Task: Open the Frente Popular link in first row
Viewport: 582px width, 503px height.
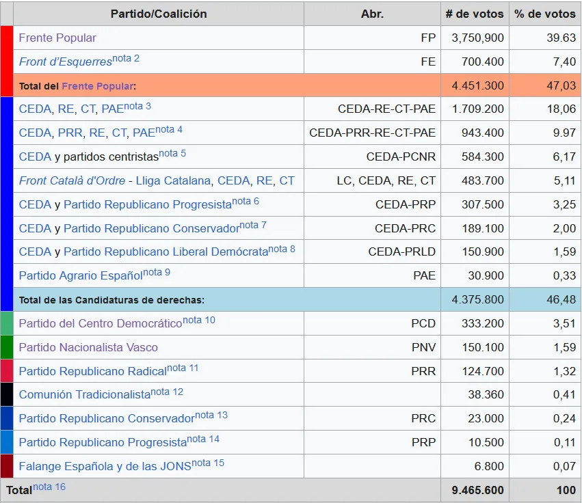Action: [x=57, y=38]
